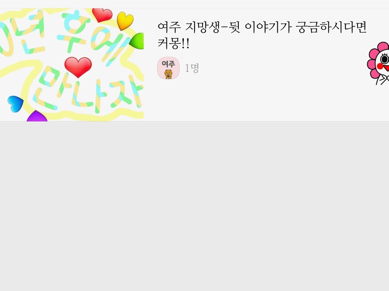Open the 여주 profile avatar
This screenshot has width=389, height=291.
[x=168, y=68]
